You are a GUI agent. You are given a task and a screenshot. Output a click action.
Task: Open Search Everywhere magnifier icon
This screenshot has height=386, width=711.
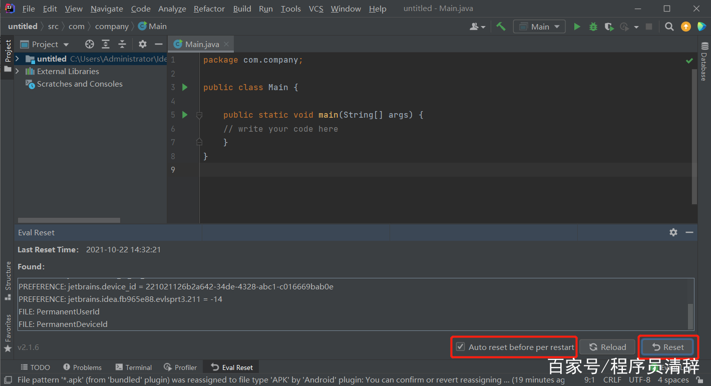click(x=669, y=27)
